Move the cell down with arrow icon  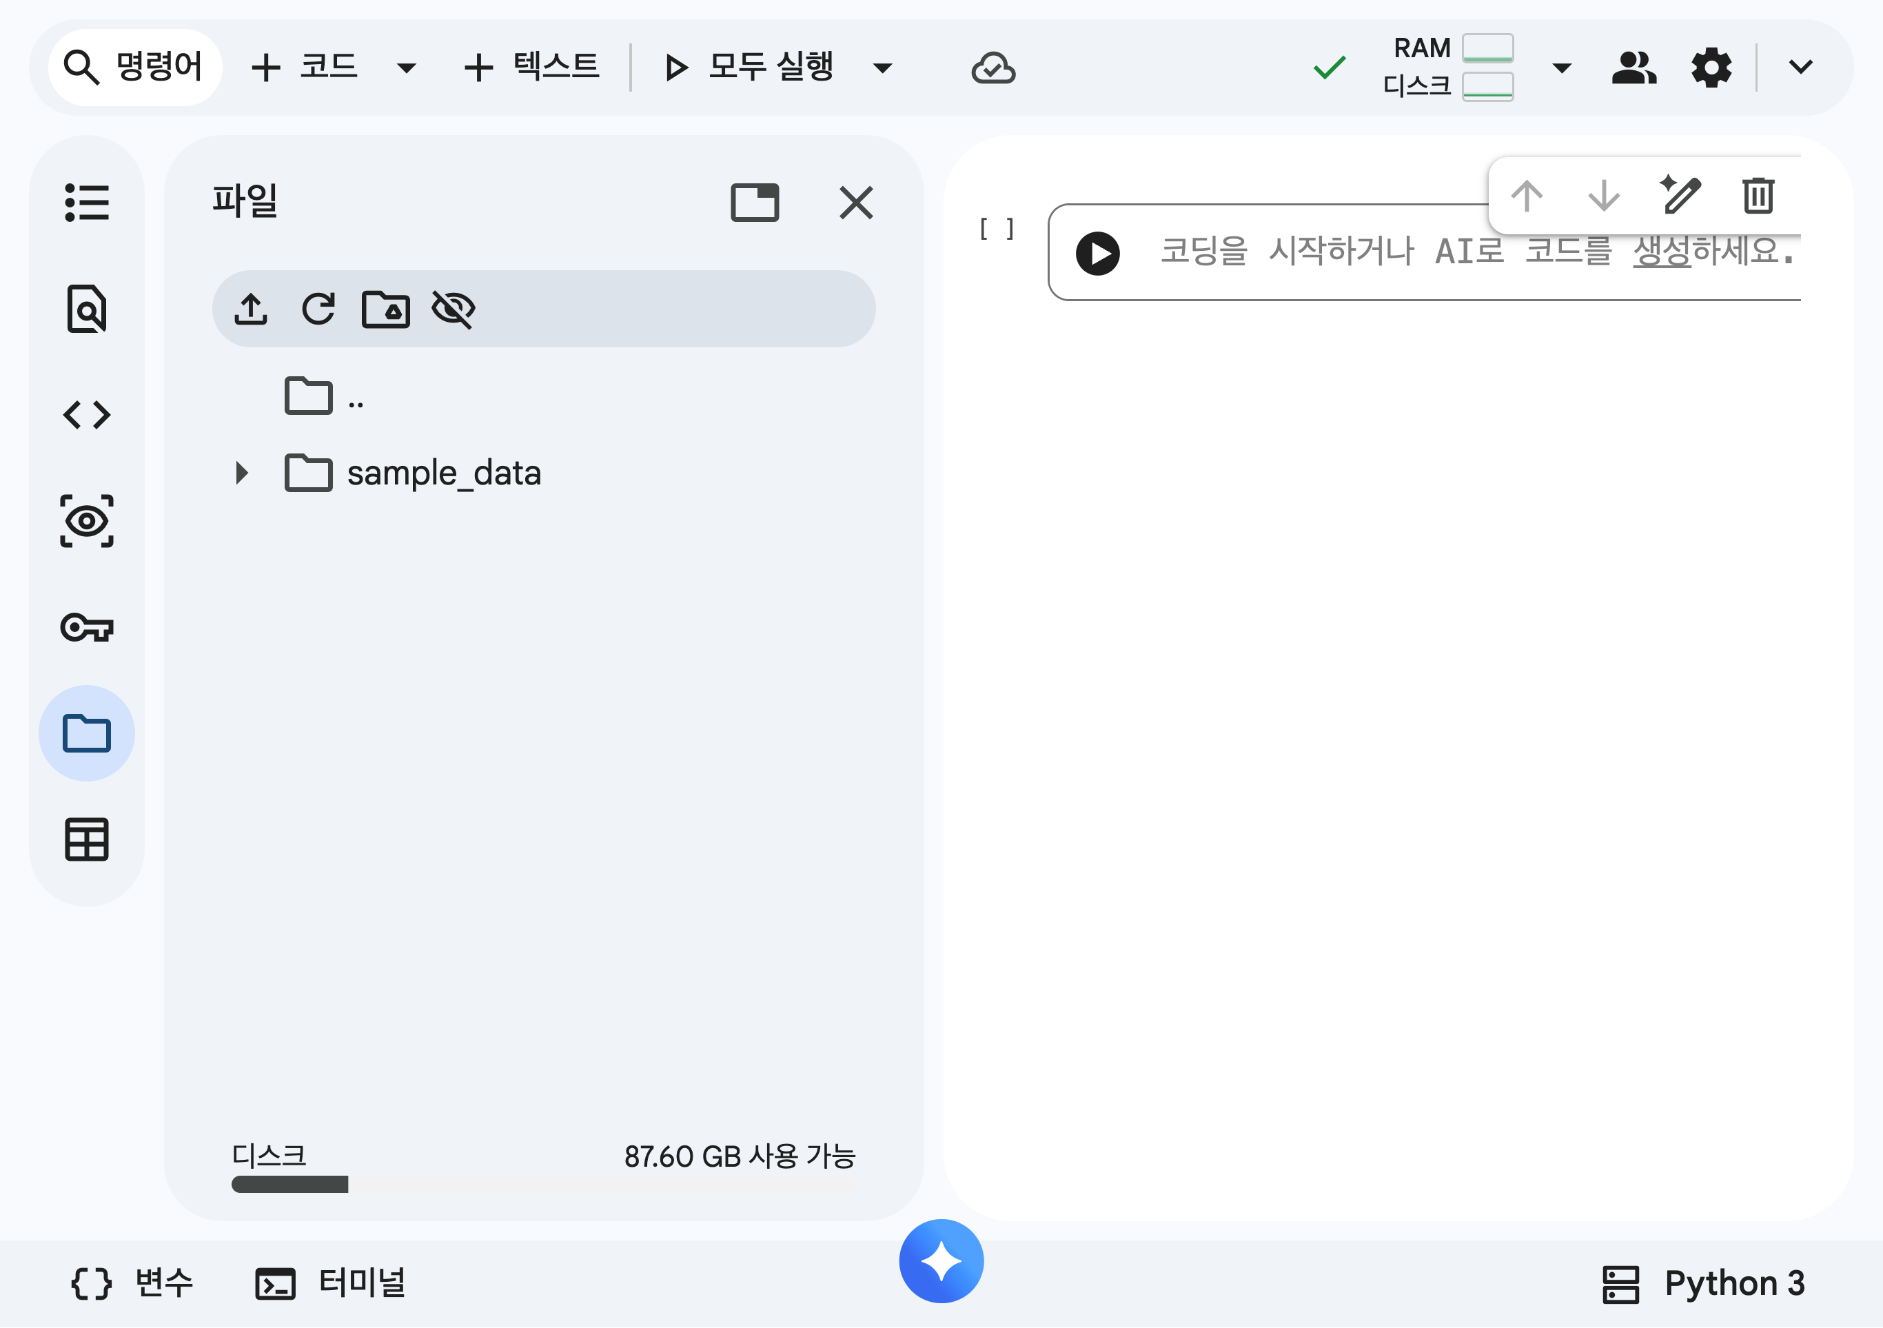(1604, 196)
